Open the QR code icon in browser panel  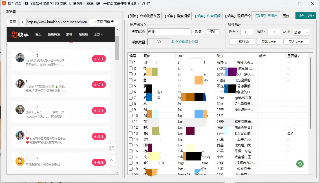[111, 148]
